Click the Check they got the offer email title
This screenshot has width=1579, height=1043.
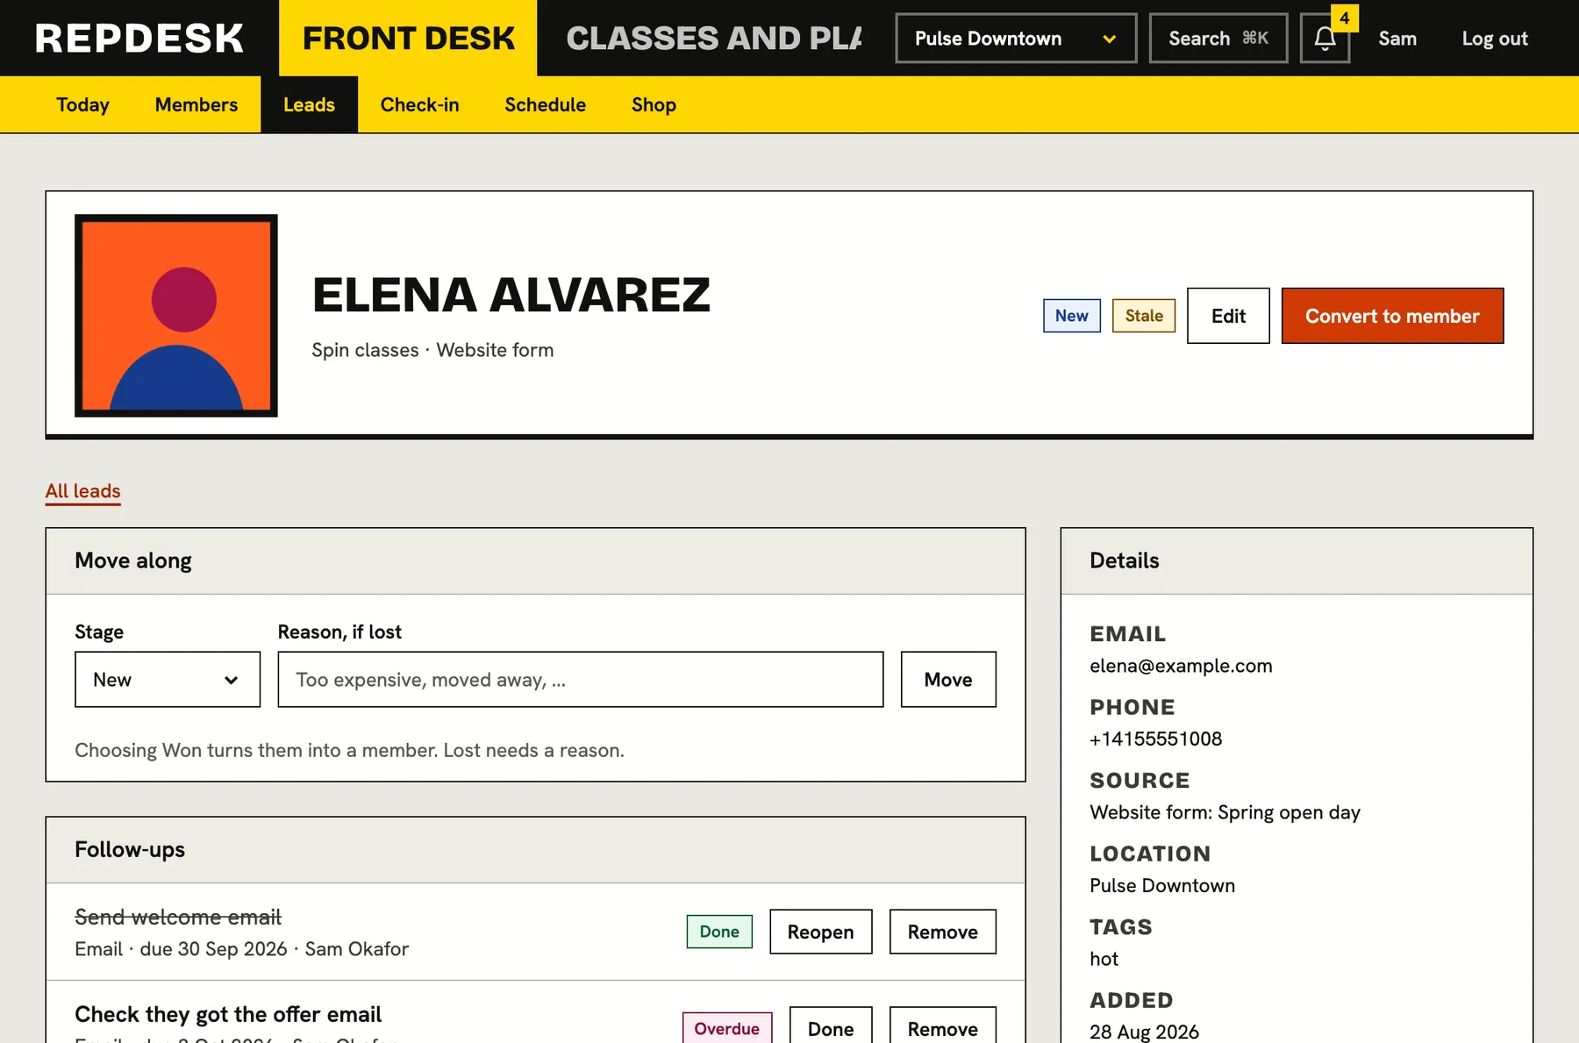click(x=228, y=1014)
